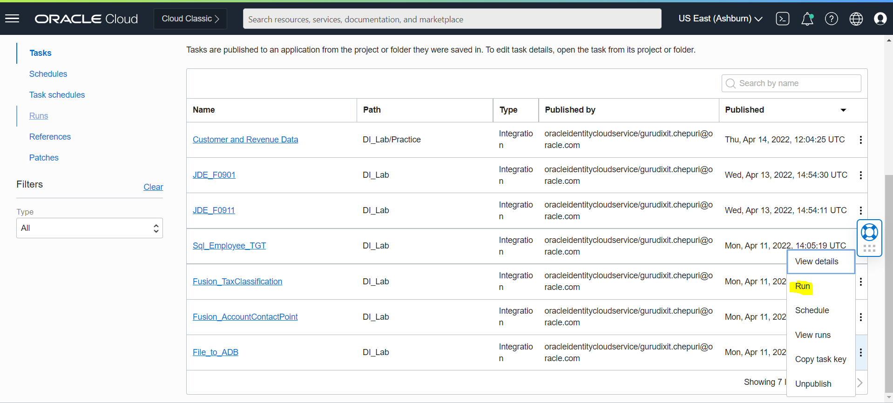Open the Sql_Employee_TGT task link
The width and height of the screenshot is (893, 403).
coord(229,246)
